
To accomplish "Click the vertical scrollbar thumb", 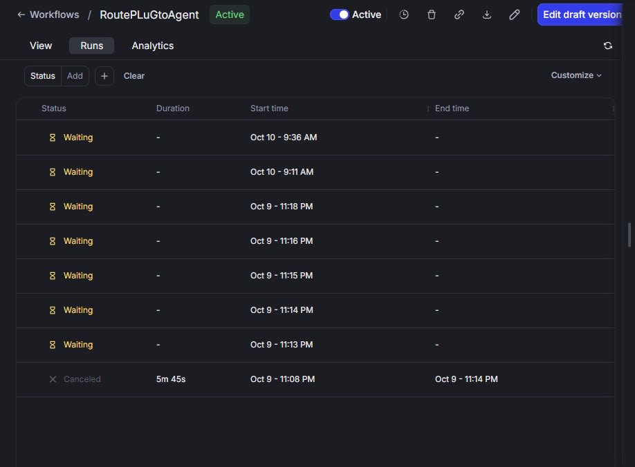I will [x=629, y=235].
